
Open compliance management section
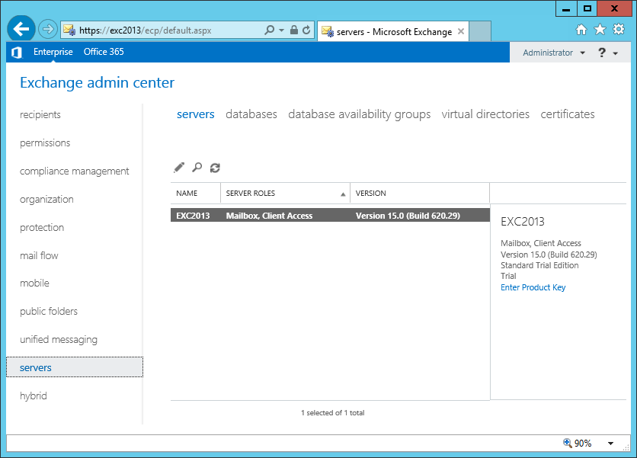[75, 171]
